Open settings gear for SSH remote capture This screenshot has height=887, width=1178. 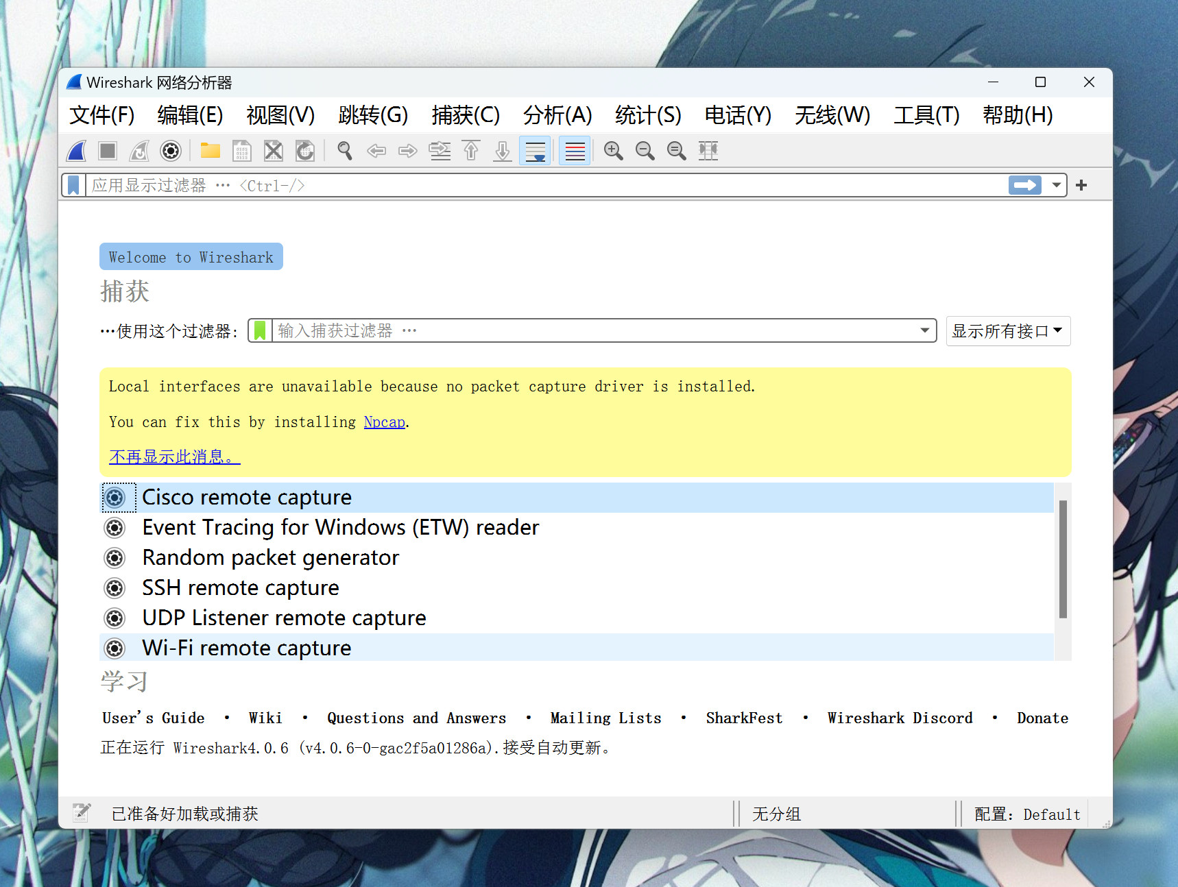(115, 588)
